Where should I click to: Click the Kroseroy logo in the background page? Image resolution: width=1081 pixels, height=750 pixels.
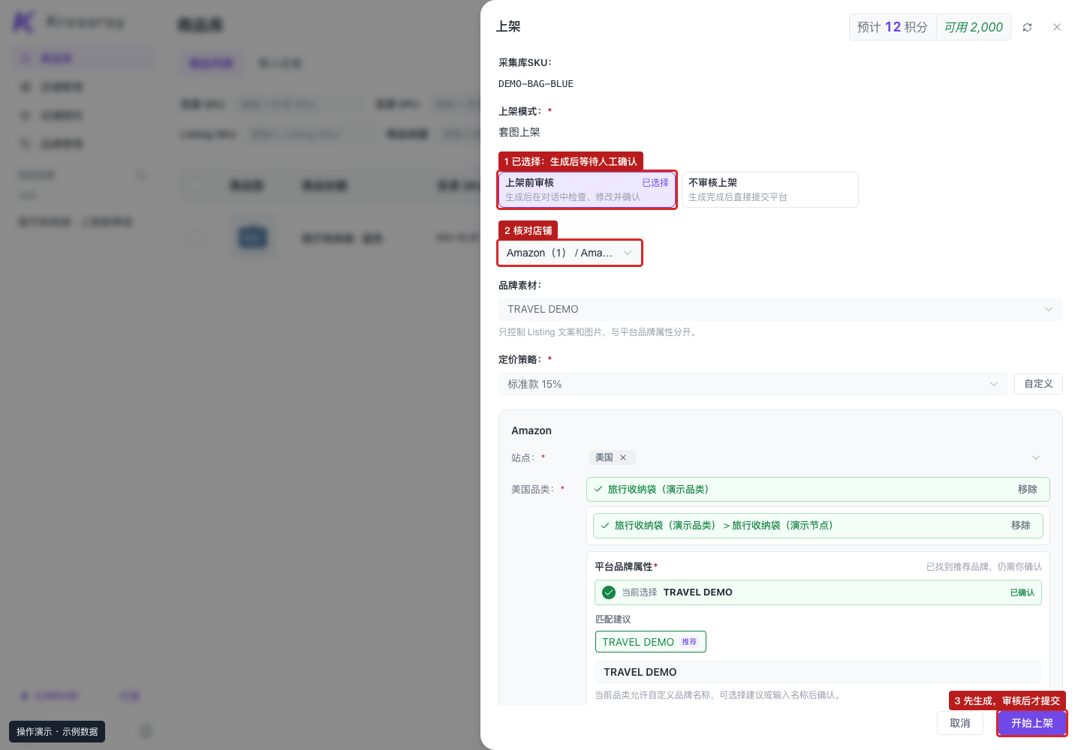point(68,22)
